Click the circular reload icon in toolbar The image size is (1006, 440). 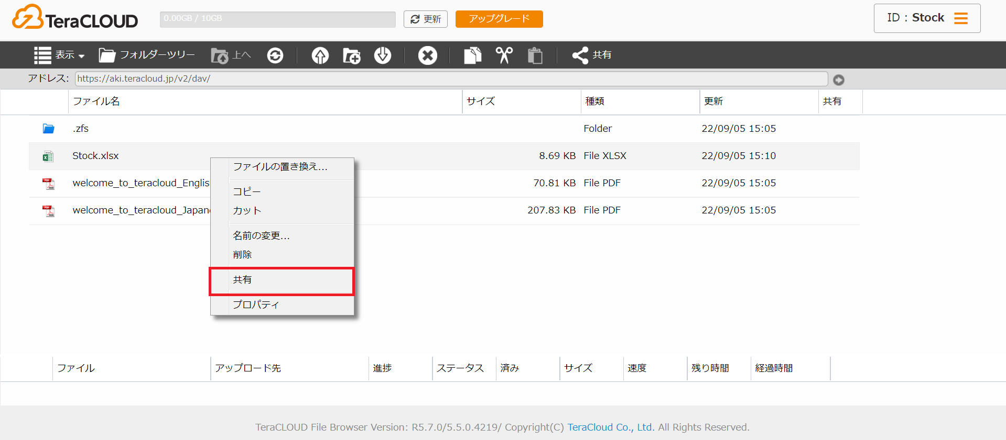pos(275,55)
